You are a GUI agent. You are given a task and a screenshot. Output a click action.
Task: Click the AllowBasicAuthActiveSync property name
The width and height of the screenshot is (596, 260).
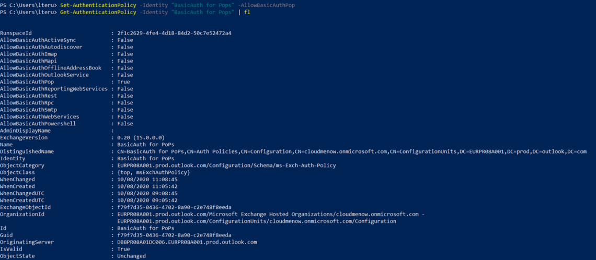pyautogui.click(x=38, y=40)
